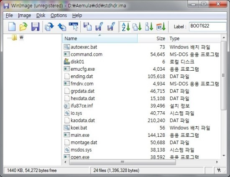Click the horizontal scrollbar right arrow
This screenshot has height=177, width=230.
tap(217, 162)
